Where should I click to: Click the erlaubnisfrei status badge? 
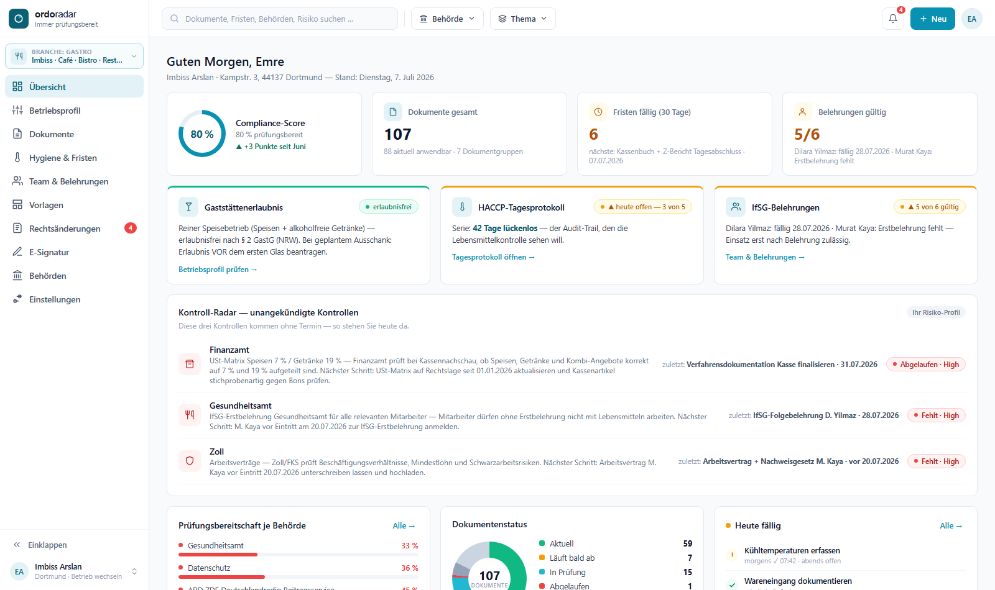click(x=389, y=207)
